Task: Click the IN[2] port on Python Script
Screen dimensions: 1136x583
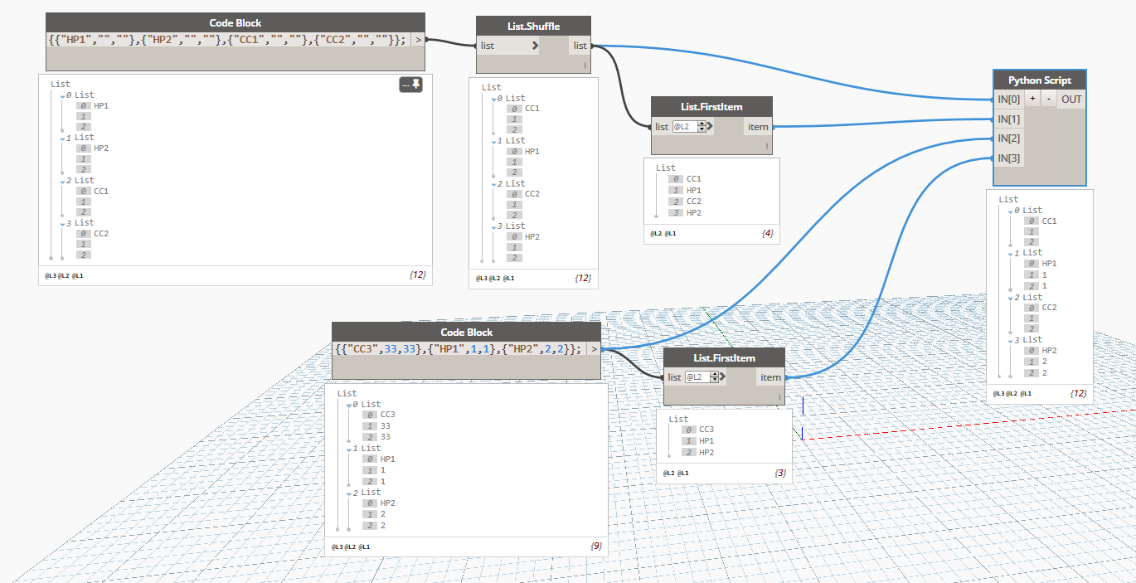Action: [x=1008, y=138]
